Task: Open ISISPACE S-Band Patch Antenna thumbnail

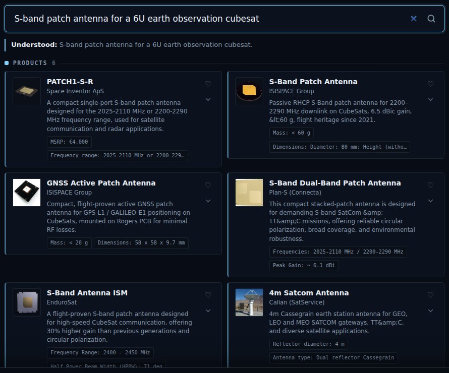Action: coord(249,91)
